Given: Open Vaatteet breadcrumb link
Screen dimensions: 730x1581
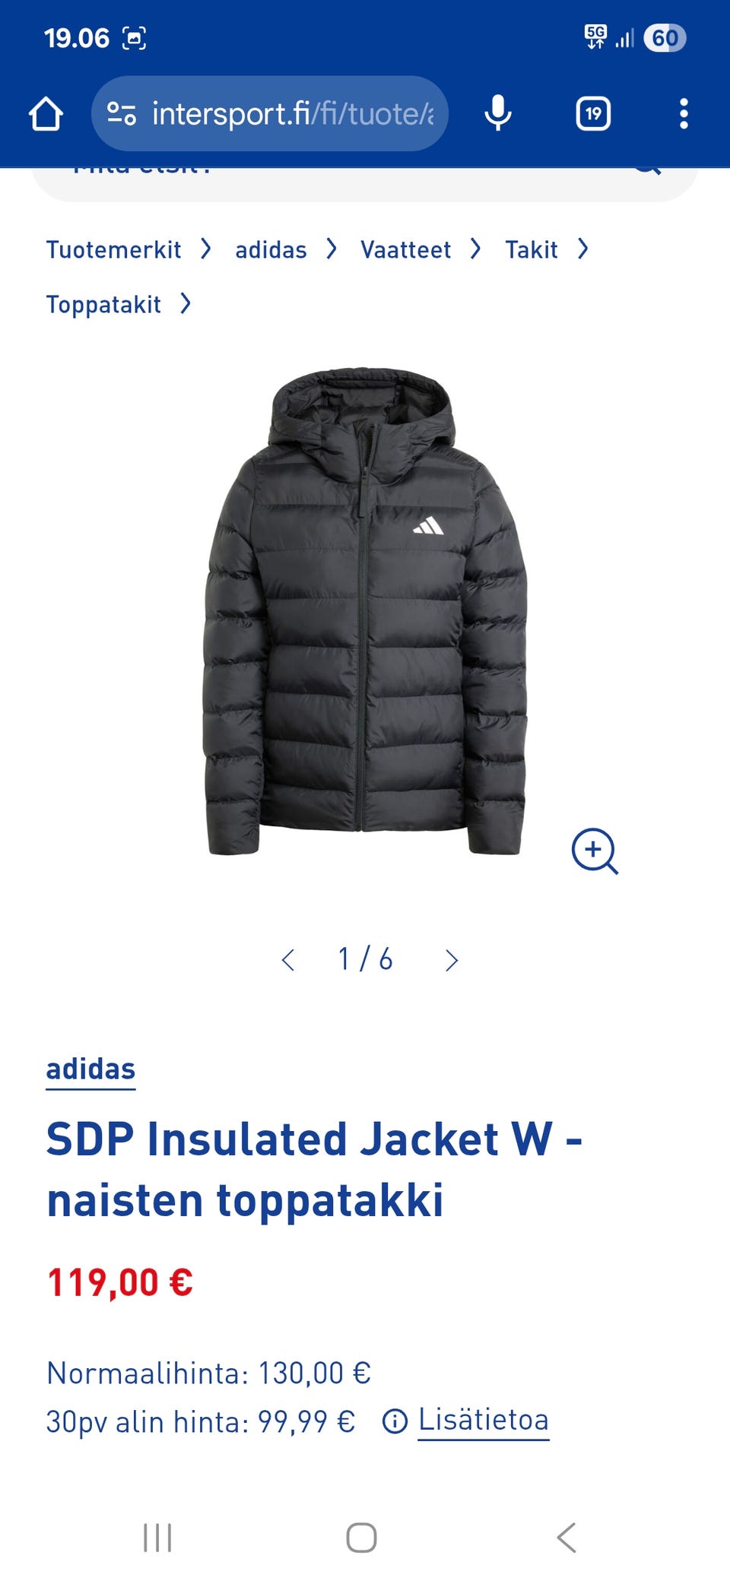Looking at the screenshot, I should [405, 249].
